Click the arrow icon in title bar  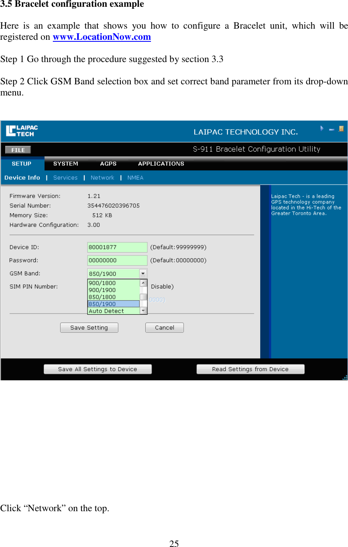pyautogui.click(x=322, y=128)
